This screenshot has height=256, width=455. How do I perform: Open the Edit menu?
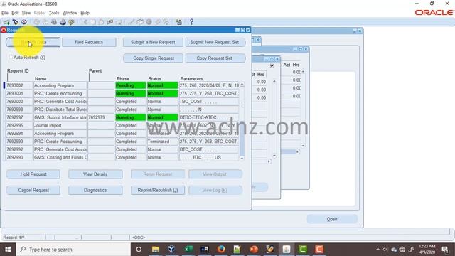pos(15,13)
